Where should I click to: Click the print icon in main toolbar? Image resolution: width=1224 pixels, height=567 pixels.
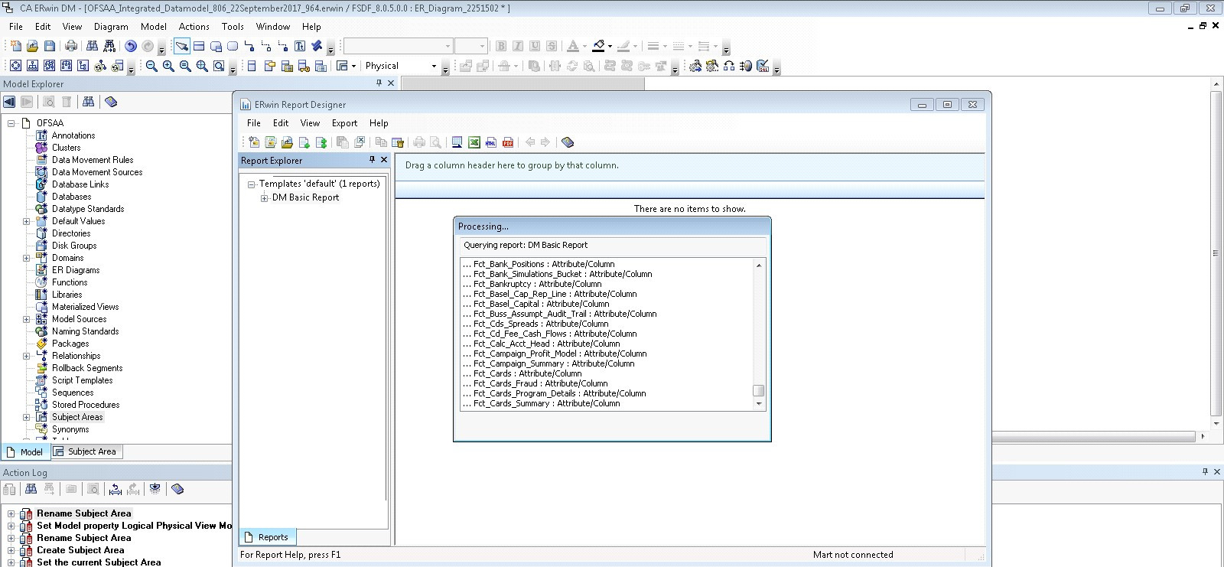pos(71,47)
